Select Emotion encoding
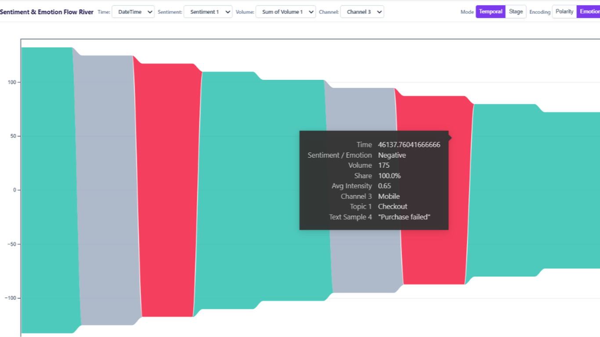The image size is (600, 337). click(x=589, y=12)
